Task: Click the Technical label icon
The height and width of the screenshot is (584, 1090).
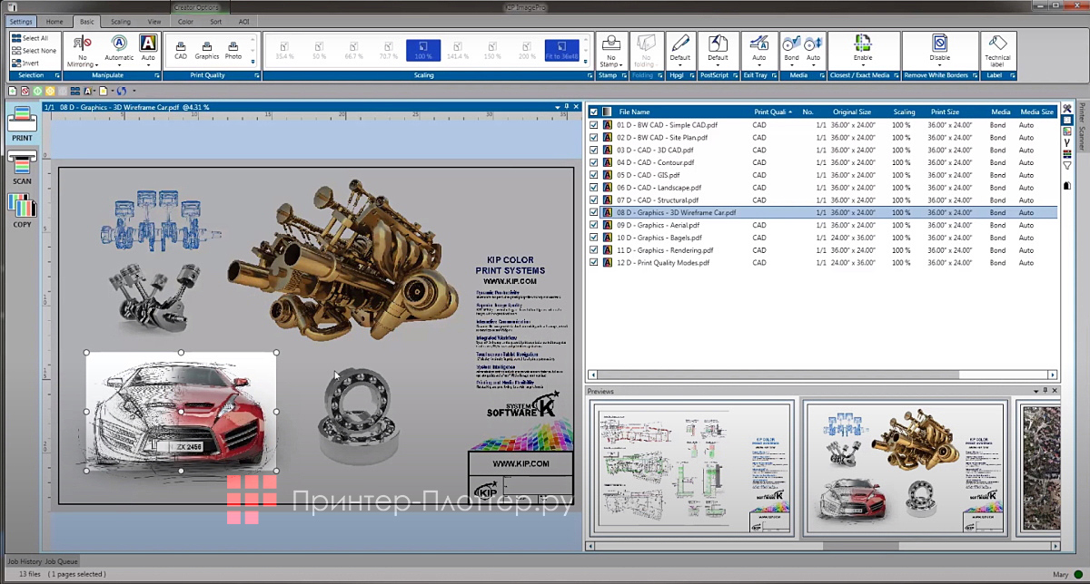Action: (x=997, y=49)
